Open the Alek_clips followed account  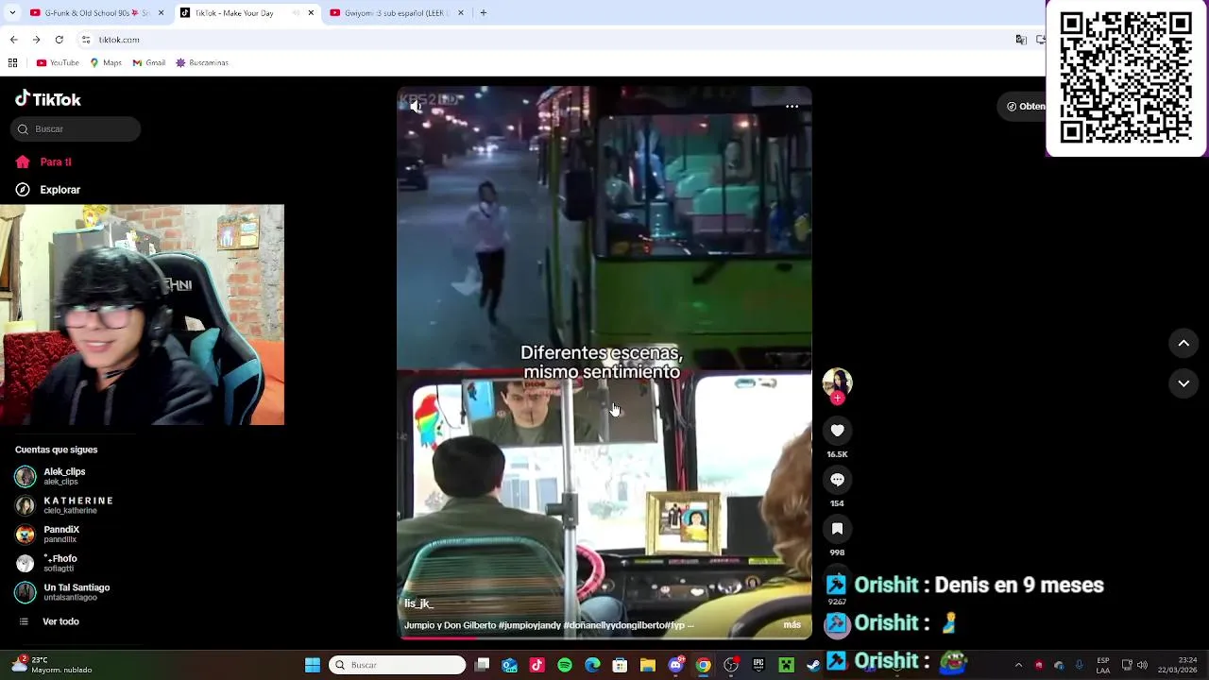[64, 477]
